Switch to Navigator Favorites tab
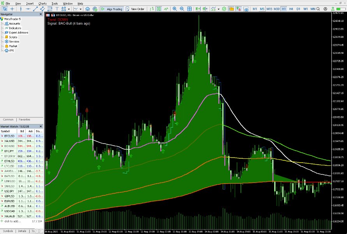Viewport: 347px width, 234px height. (x=25, y=119)
